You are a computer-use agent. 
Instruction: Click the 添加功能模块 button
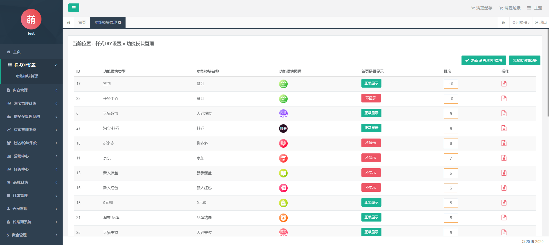(x=524, y=60)
